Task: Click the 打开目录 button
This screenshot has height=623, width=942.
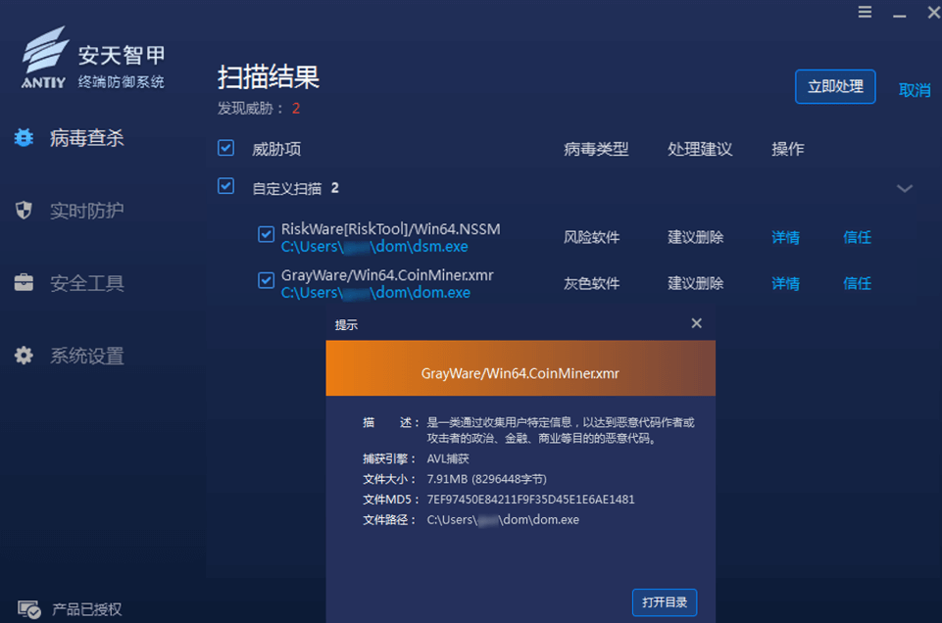Action: [x=664, y=602]
